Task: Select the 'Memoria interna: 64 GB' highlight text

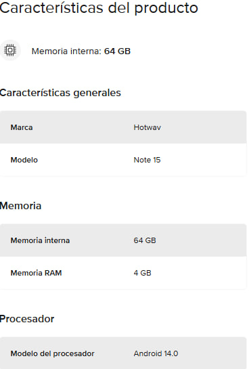Action: (x=81, y=51)
